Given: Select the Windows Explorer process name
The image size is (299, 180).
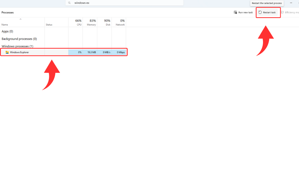Looking at the screenshot, I should click(x=19, y=52).
